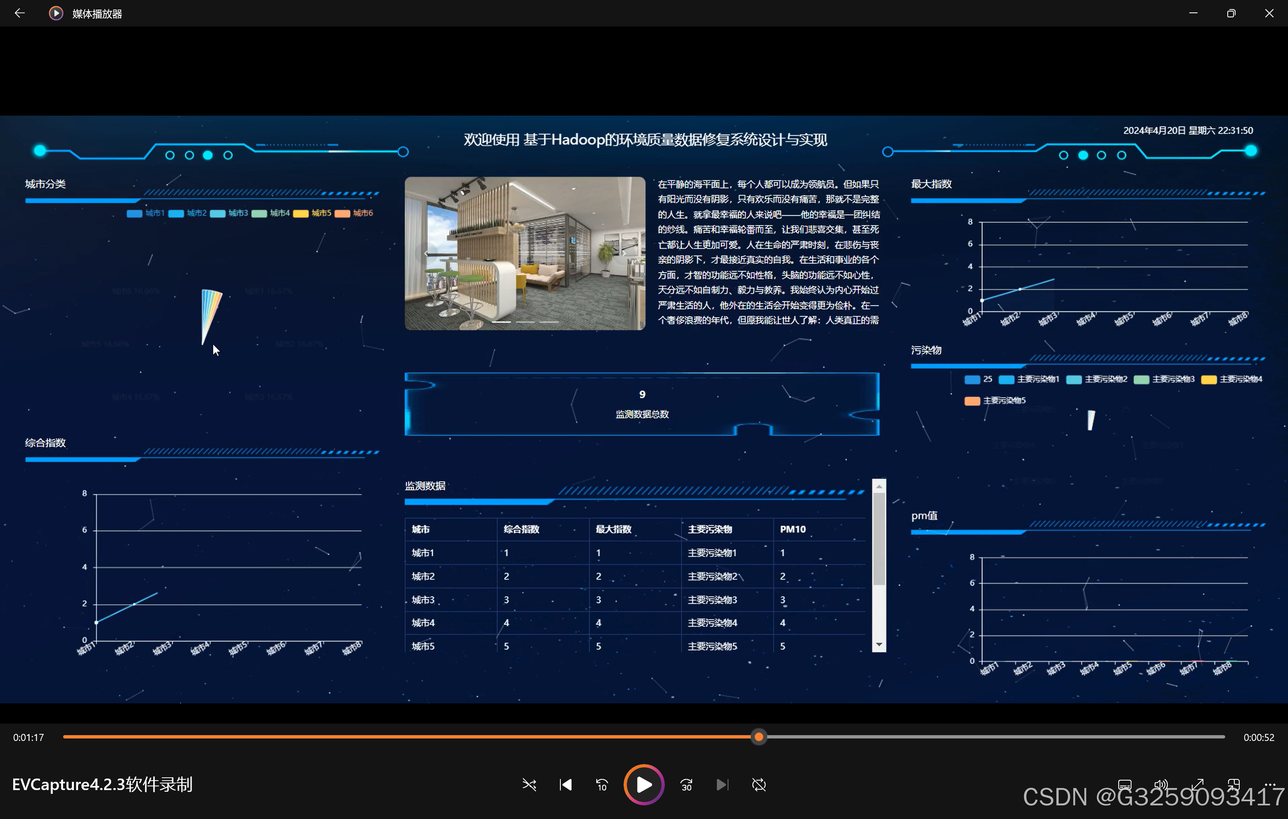Click the table scrollbar up arrow
This screenshot has height=819, width=1288.
pyautogui.click(x=879, y=486)
